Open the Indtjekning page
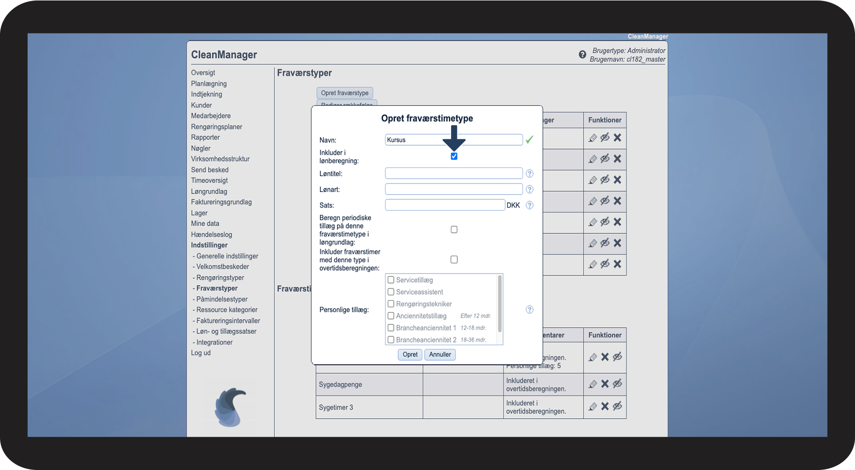 [207, 94]
